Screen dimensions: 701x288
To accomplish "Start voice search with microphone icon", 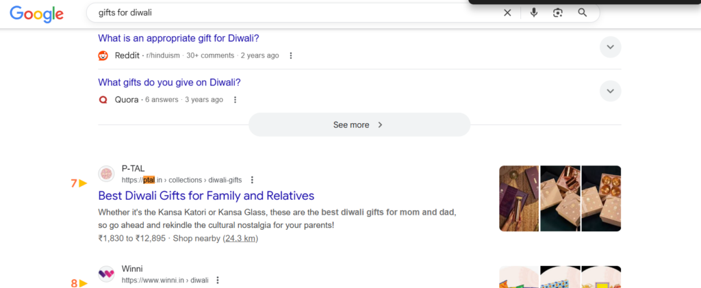I will click(x=534, y=12).
